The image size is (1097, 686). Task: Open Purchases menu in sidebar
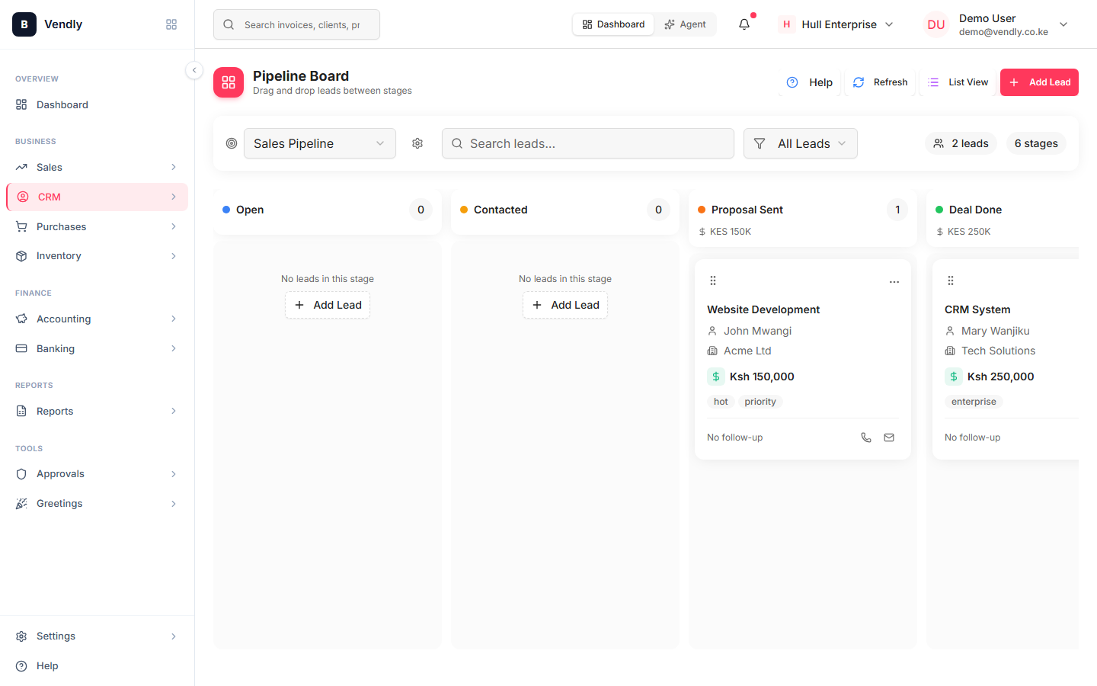coord(97,226)
